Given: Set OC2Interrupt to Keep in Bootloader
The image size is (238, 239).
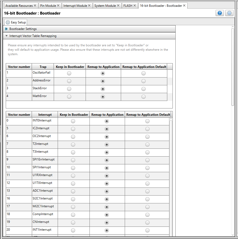Looking at the screenshot, I should coord(73,137).
